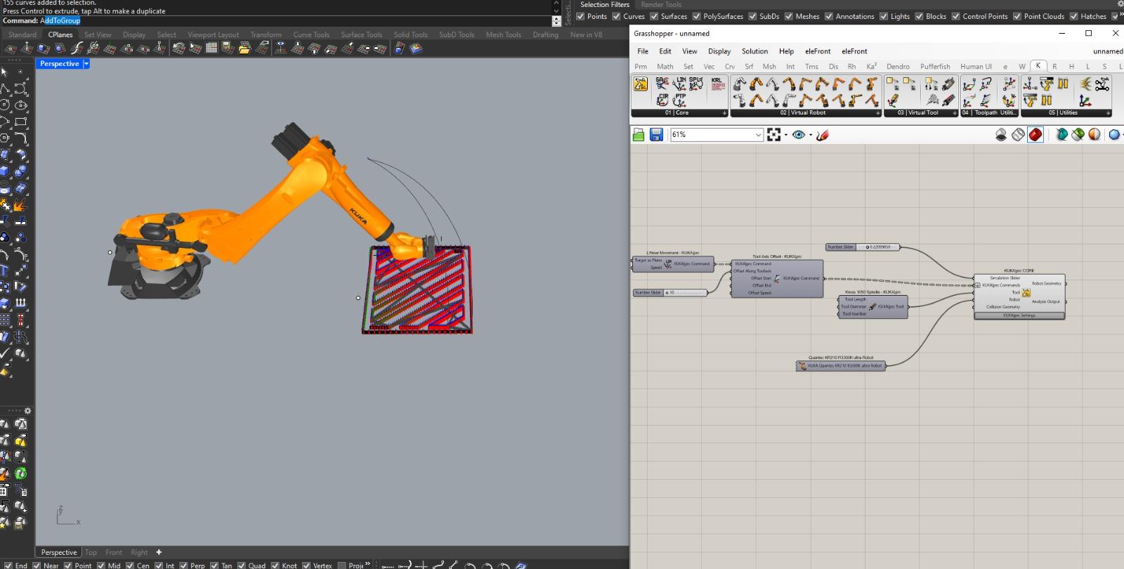1124x569 pixels.
Task: Click the Zoom Extents icon on canvas toolbar
Action: tap(773, 135)
